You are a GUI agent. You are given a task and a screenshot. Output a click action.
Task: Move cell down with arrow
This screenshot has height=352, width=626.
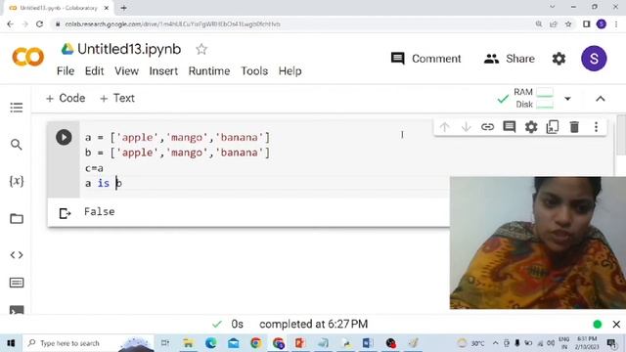click(466, 127)
